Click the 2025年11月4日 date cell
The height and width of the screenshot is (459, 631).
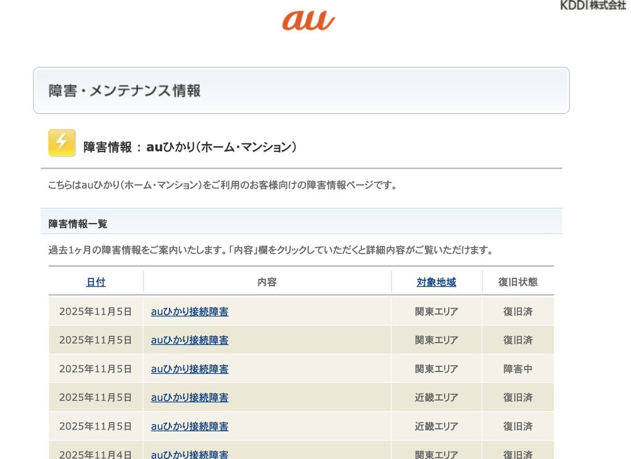pyautogui.click(x=95, y=454)
